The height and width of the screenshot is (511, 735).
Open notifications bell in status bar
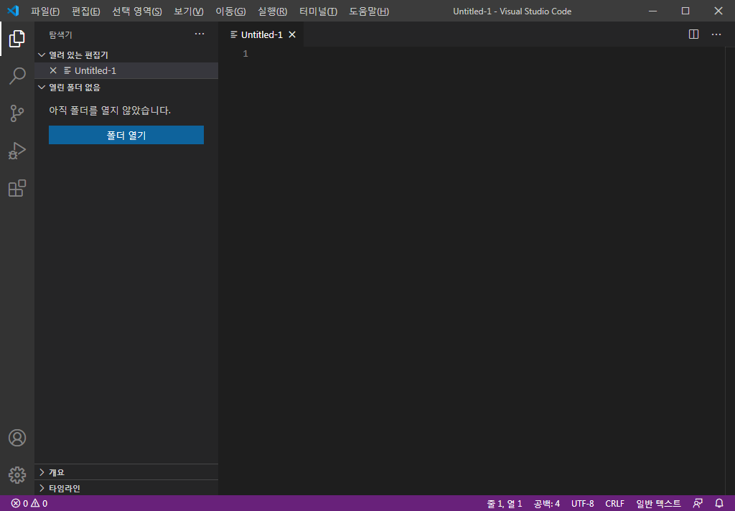(719, 504)
